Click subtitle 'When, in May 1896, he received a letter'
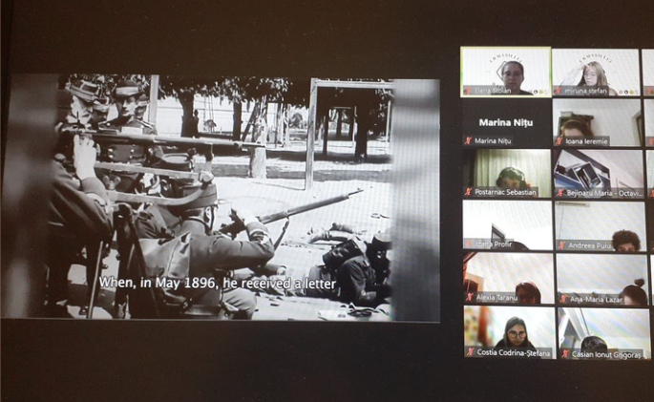 coord(218,284)
